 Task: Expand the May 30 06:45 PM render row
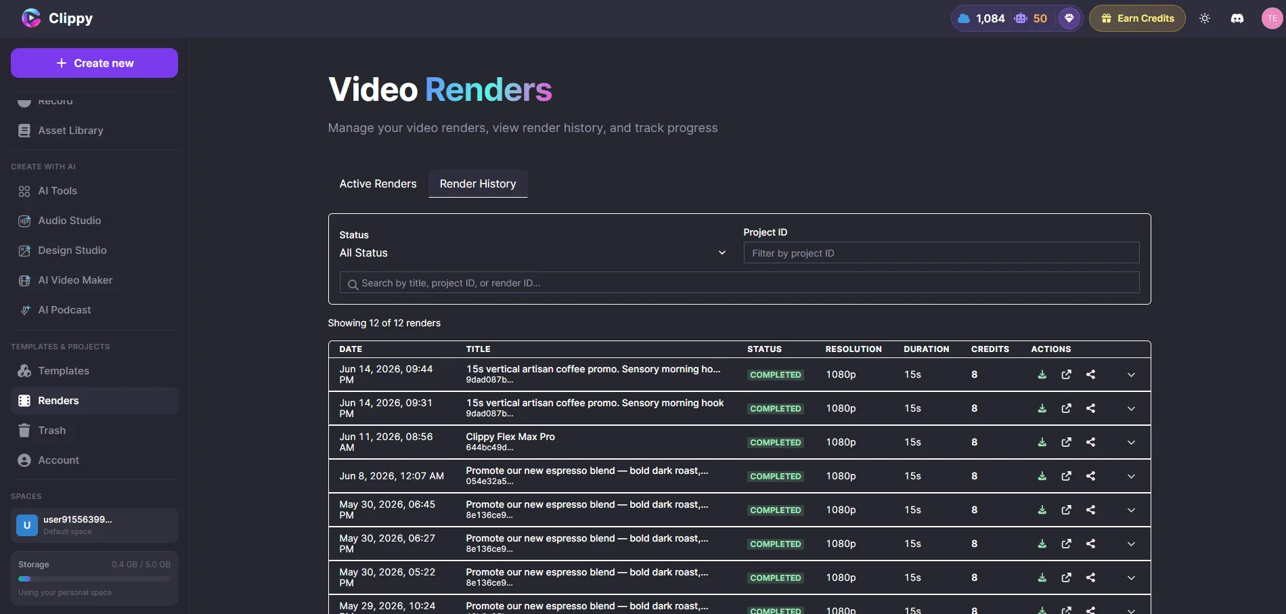(x=1131, y=510)
